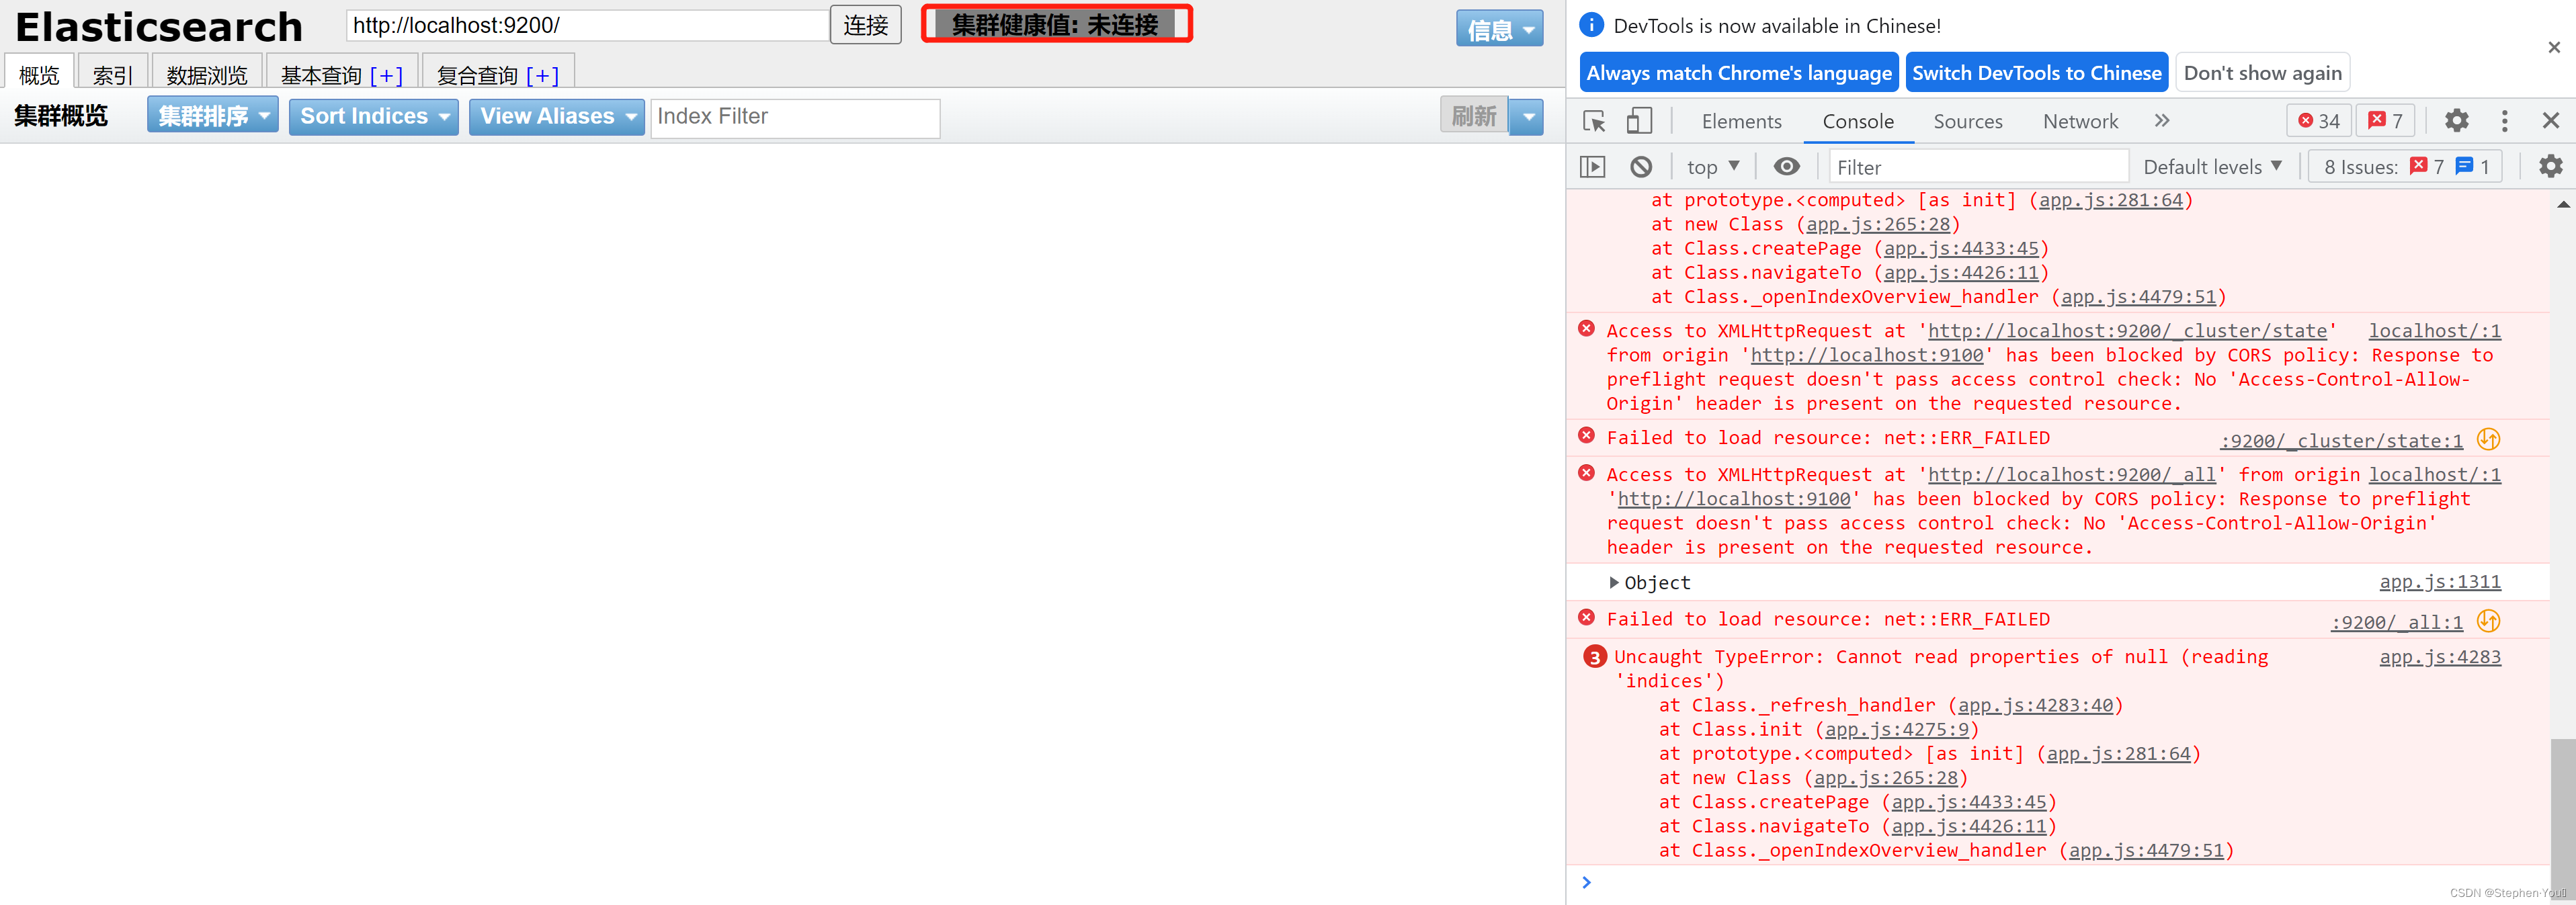Open DevTools settings gear icon
This screenshot has height=905, width=2576.
[2456, 121]
